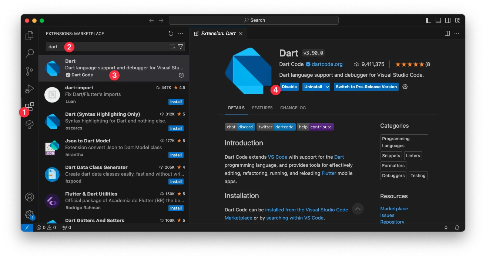Open Customize Layout icon
Image resolution: width=486 pixels, height=259 pixels.
pos(458,20)
